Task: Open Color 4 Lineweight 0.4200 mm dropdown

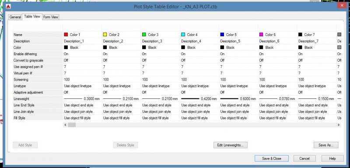Action: [x=199, y=99]
